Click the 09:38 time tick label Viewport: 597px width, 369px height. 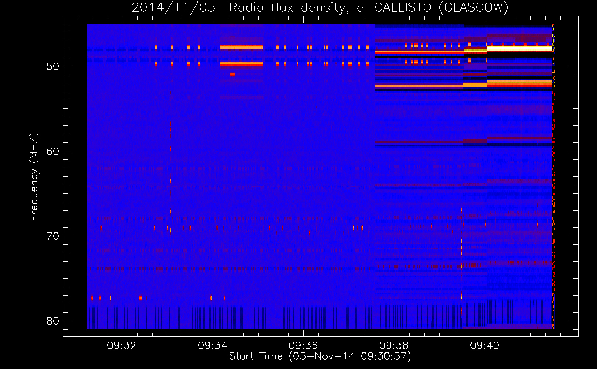(x=394, y=345)
